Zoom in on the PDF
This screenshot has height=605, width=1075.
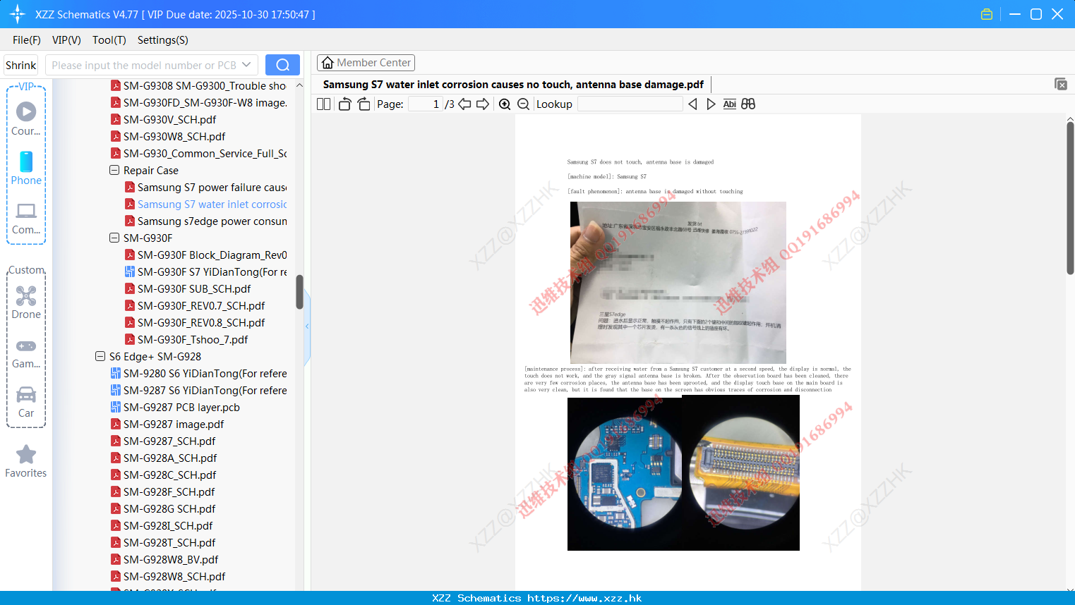tap(505, 104)
